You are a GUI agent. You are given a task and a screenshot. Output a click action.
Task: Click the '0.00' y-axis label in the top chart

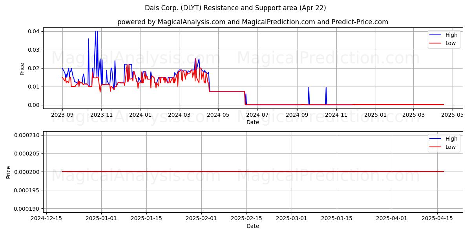pyautogui.click(x=34, y=105)
